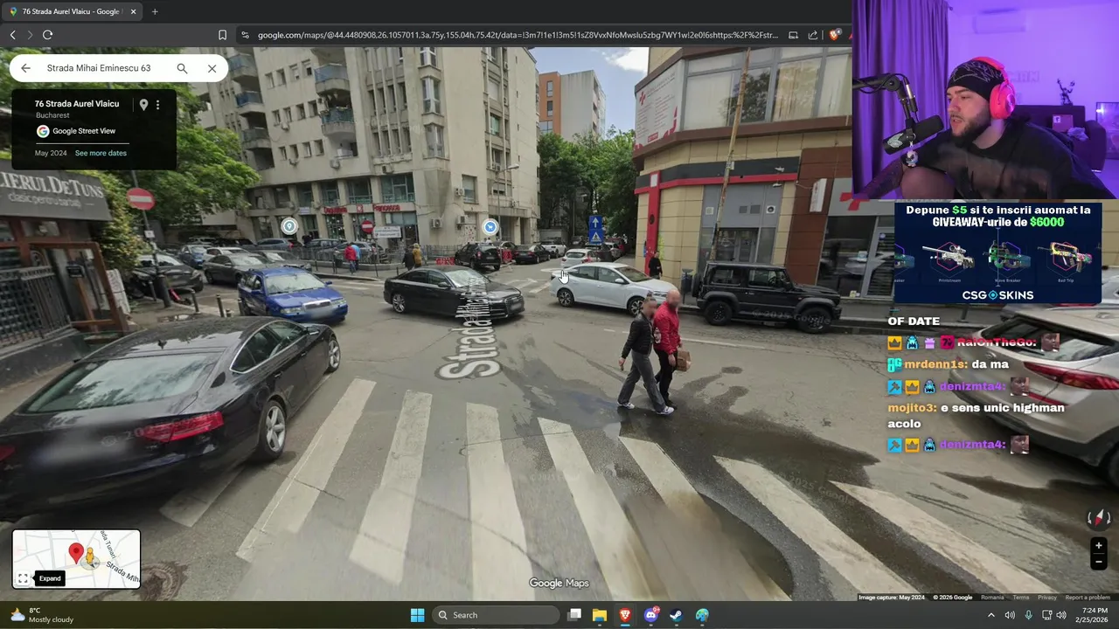Close the 76 Strada Aurel Vlaicu tab

tap(133, 11)
